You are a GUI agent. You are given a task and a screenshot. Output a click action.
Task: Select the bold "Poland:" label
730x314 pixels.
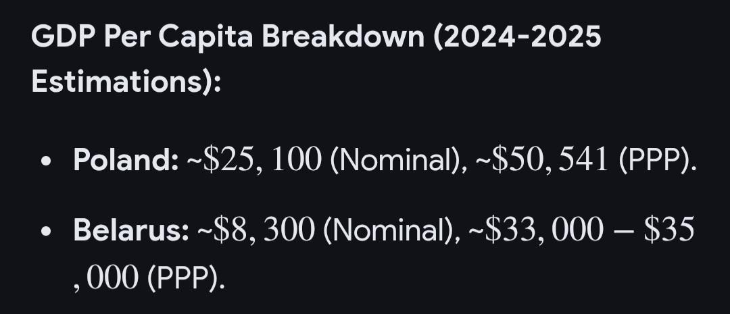[126, 162]
